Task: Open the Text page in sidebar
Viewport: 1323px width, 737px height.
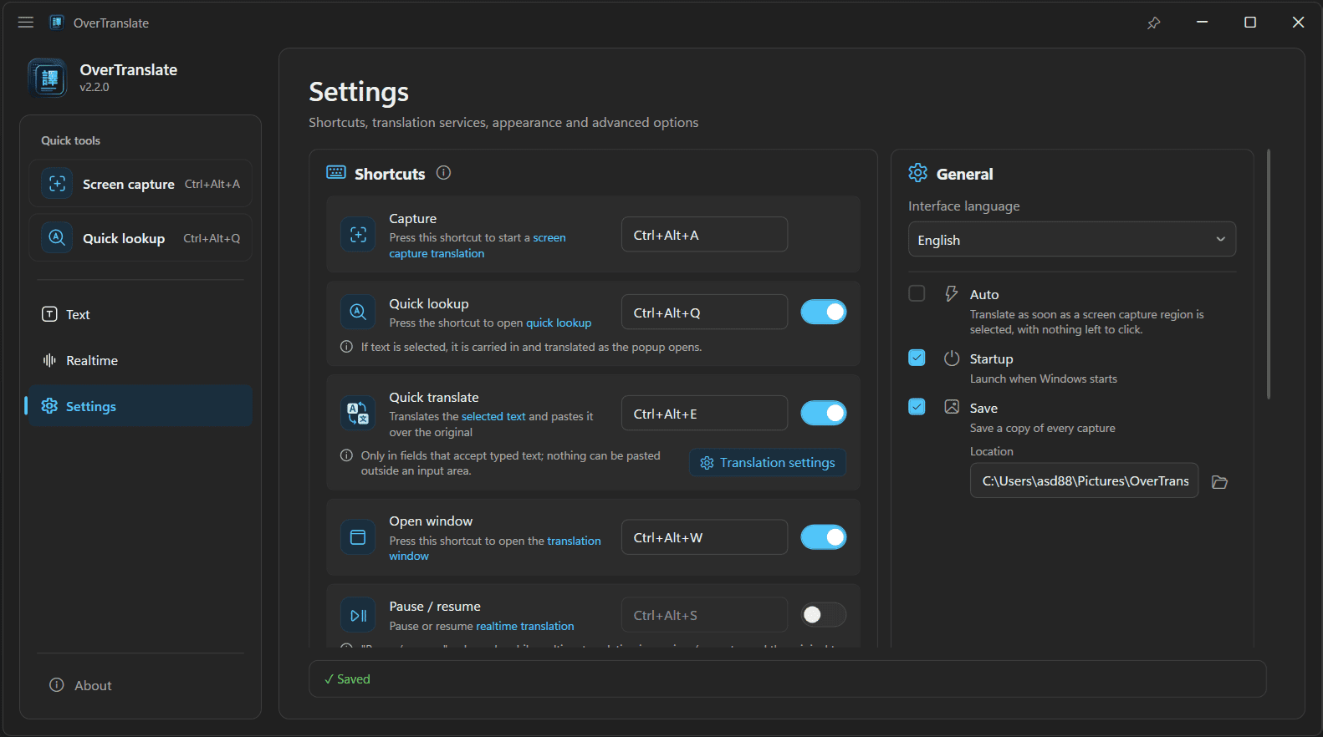Action: tap(140, 314)
